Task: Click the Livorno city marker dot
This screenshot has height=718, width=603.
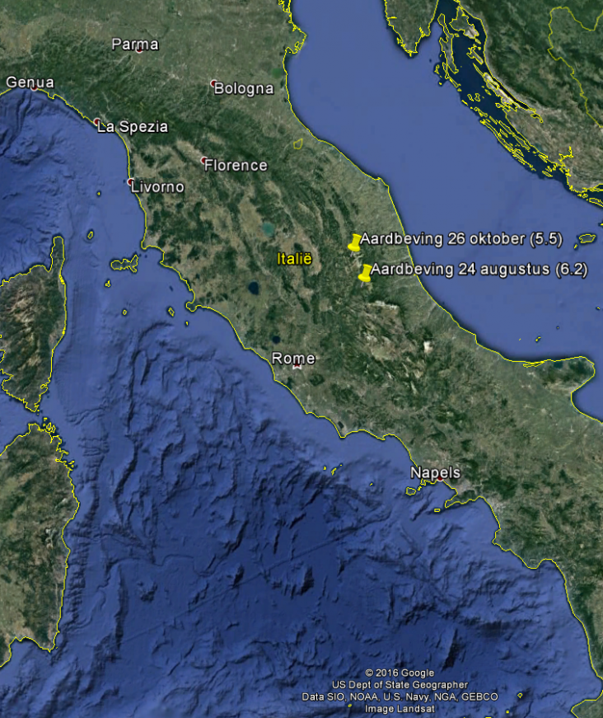Action: tap(130, 182)
